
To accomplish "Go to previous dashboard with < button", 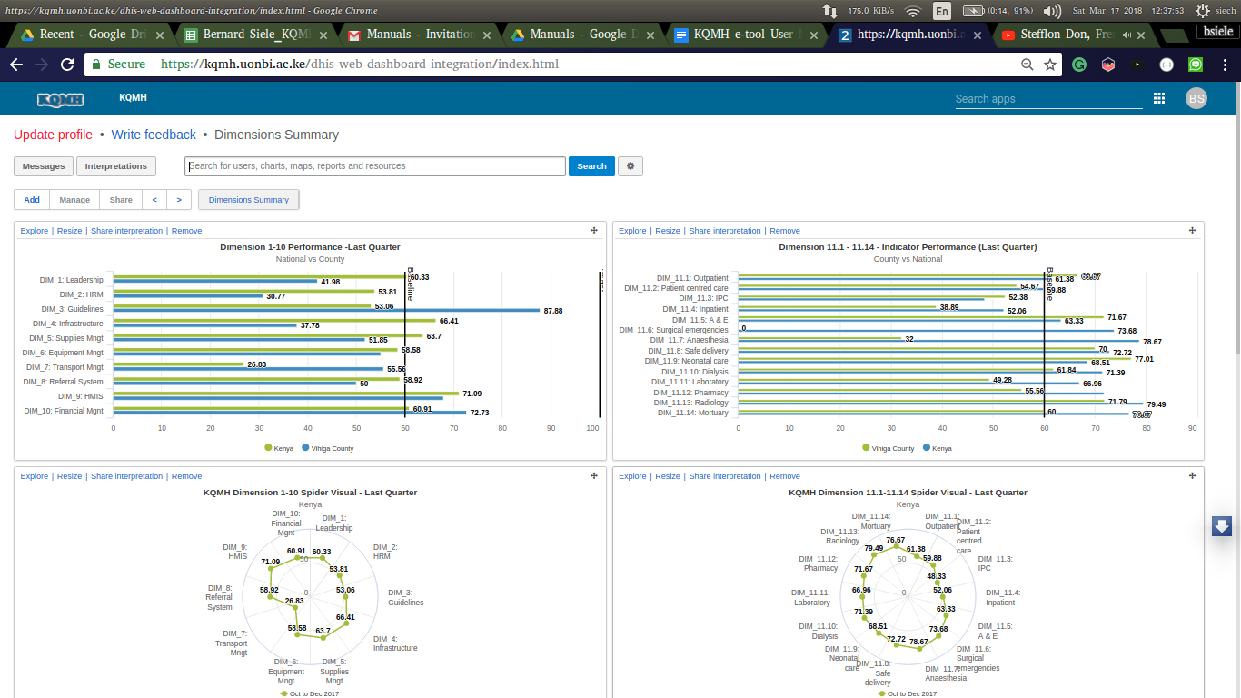I will (x=154, y=200).
